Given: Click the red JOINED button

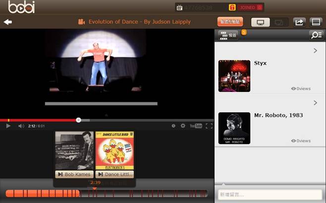Looking at the screenshot, I should coord(250,7).
